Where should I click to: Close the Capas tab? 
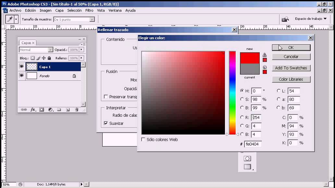[33, 43]
